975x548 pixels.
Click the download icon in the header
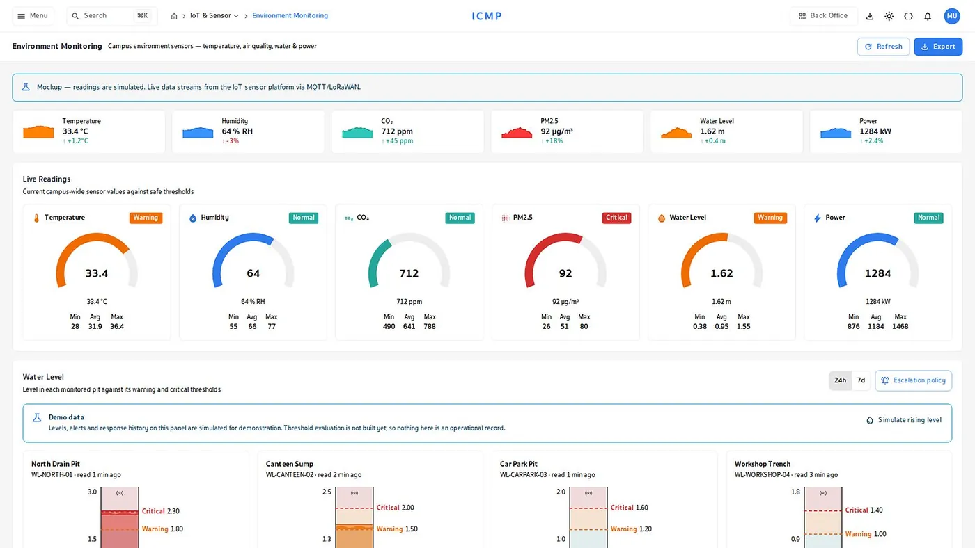870,16
